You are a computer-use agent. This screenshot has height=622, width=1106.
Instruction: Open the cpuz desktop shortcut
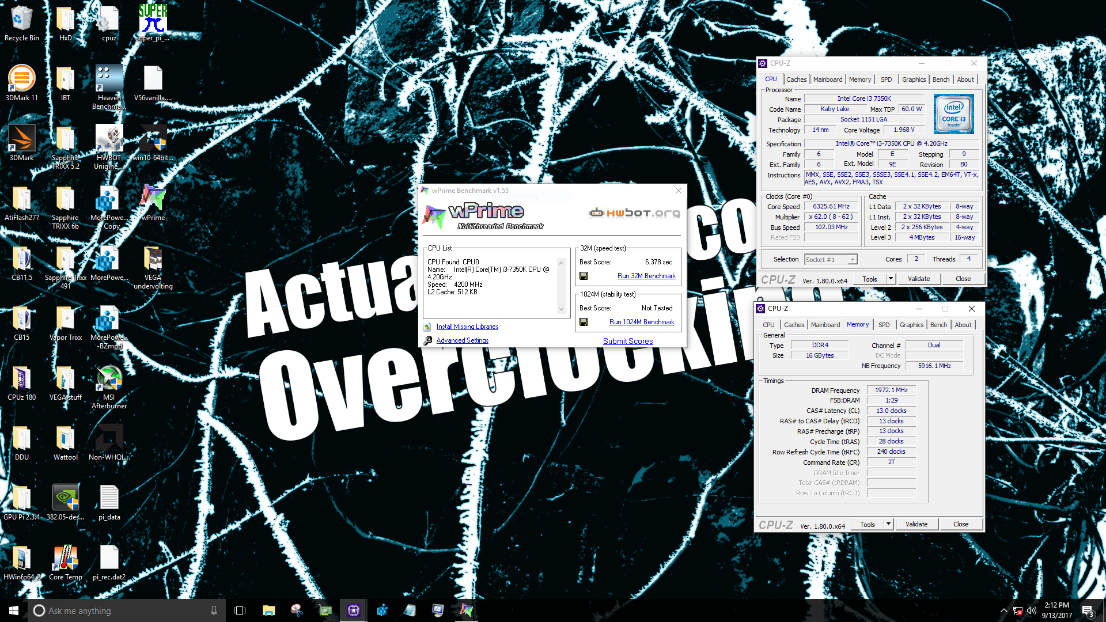tap(109, 23)
